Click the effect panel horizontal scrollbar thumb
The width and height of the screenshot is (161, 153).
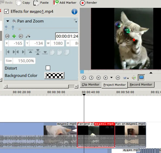click(38, 87)
